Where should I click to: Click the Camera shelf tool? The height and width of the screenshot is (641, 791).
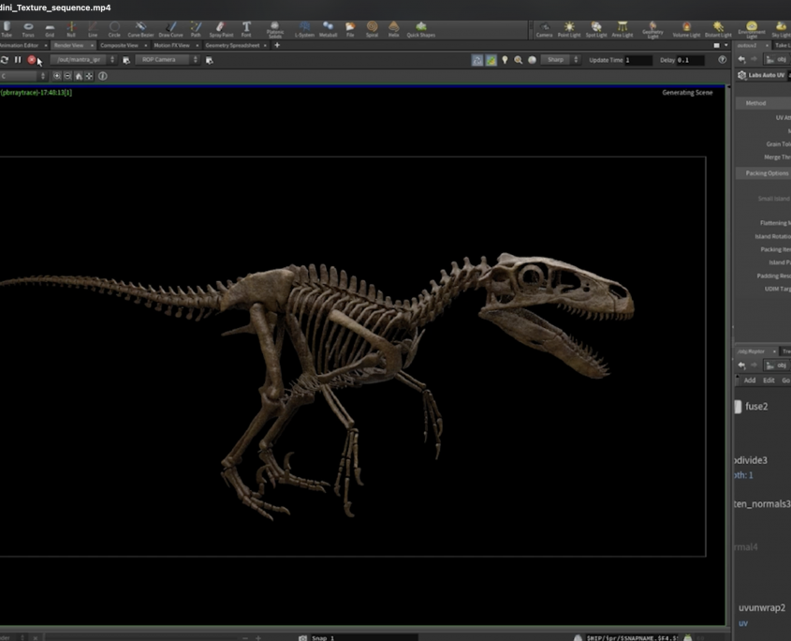544,29
